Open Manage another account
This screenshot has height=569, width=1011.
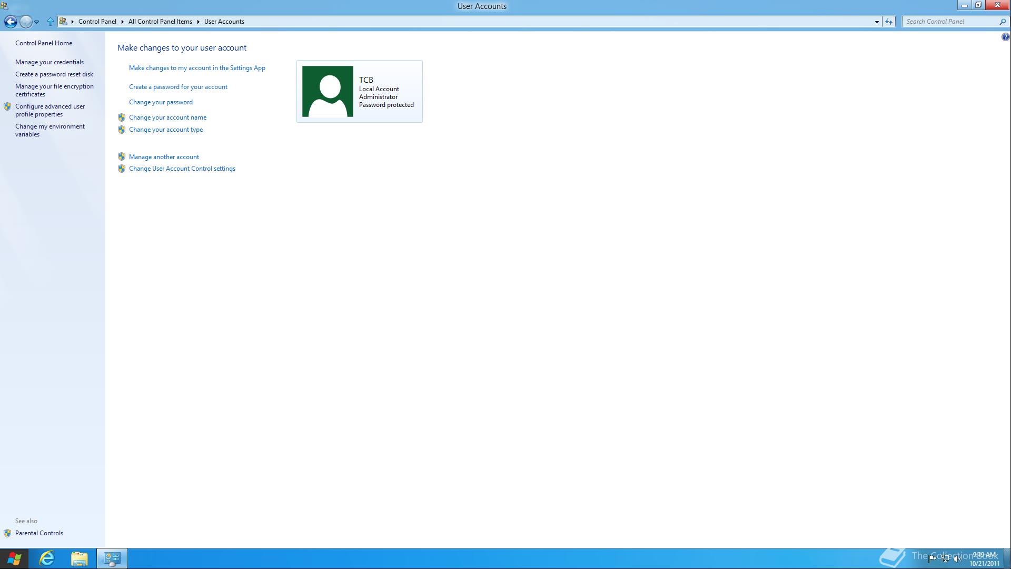pos(164,156)
